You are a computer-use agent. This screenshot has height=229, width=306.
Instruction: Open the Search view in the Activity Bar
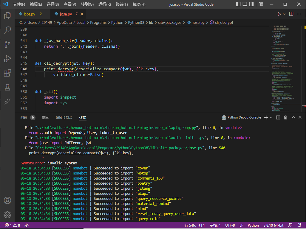click(7, 30)
